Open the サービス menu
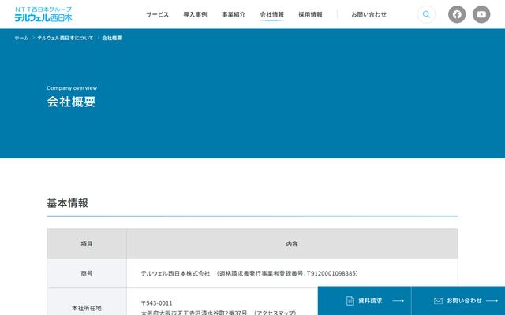This screenshot has width=505, height=315. pos(157,14)
